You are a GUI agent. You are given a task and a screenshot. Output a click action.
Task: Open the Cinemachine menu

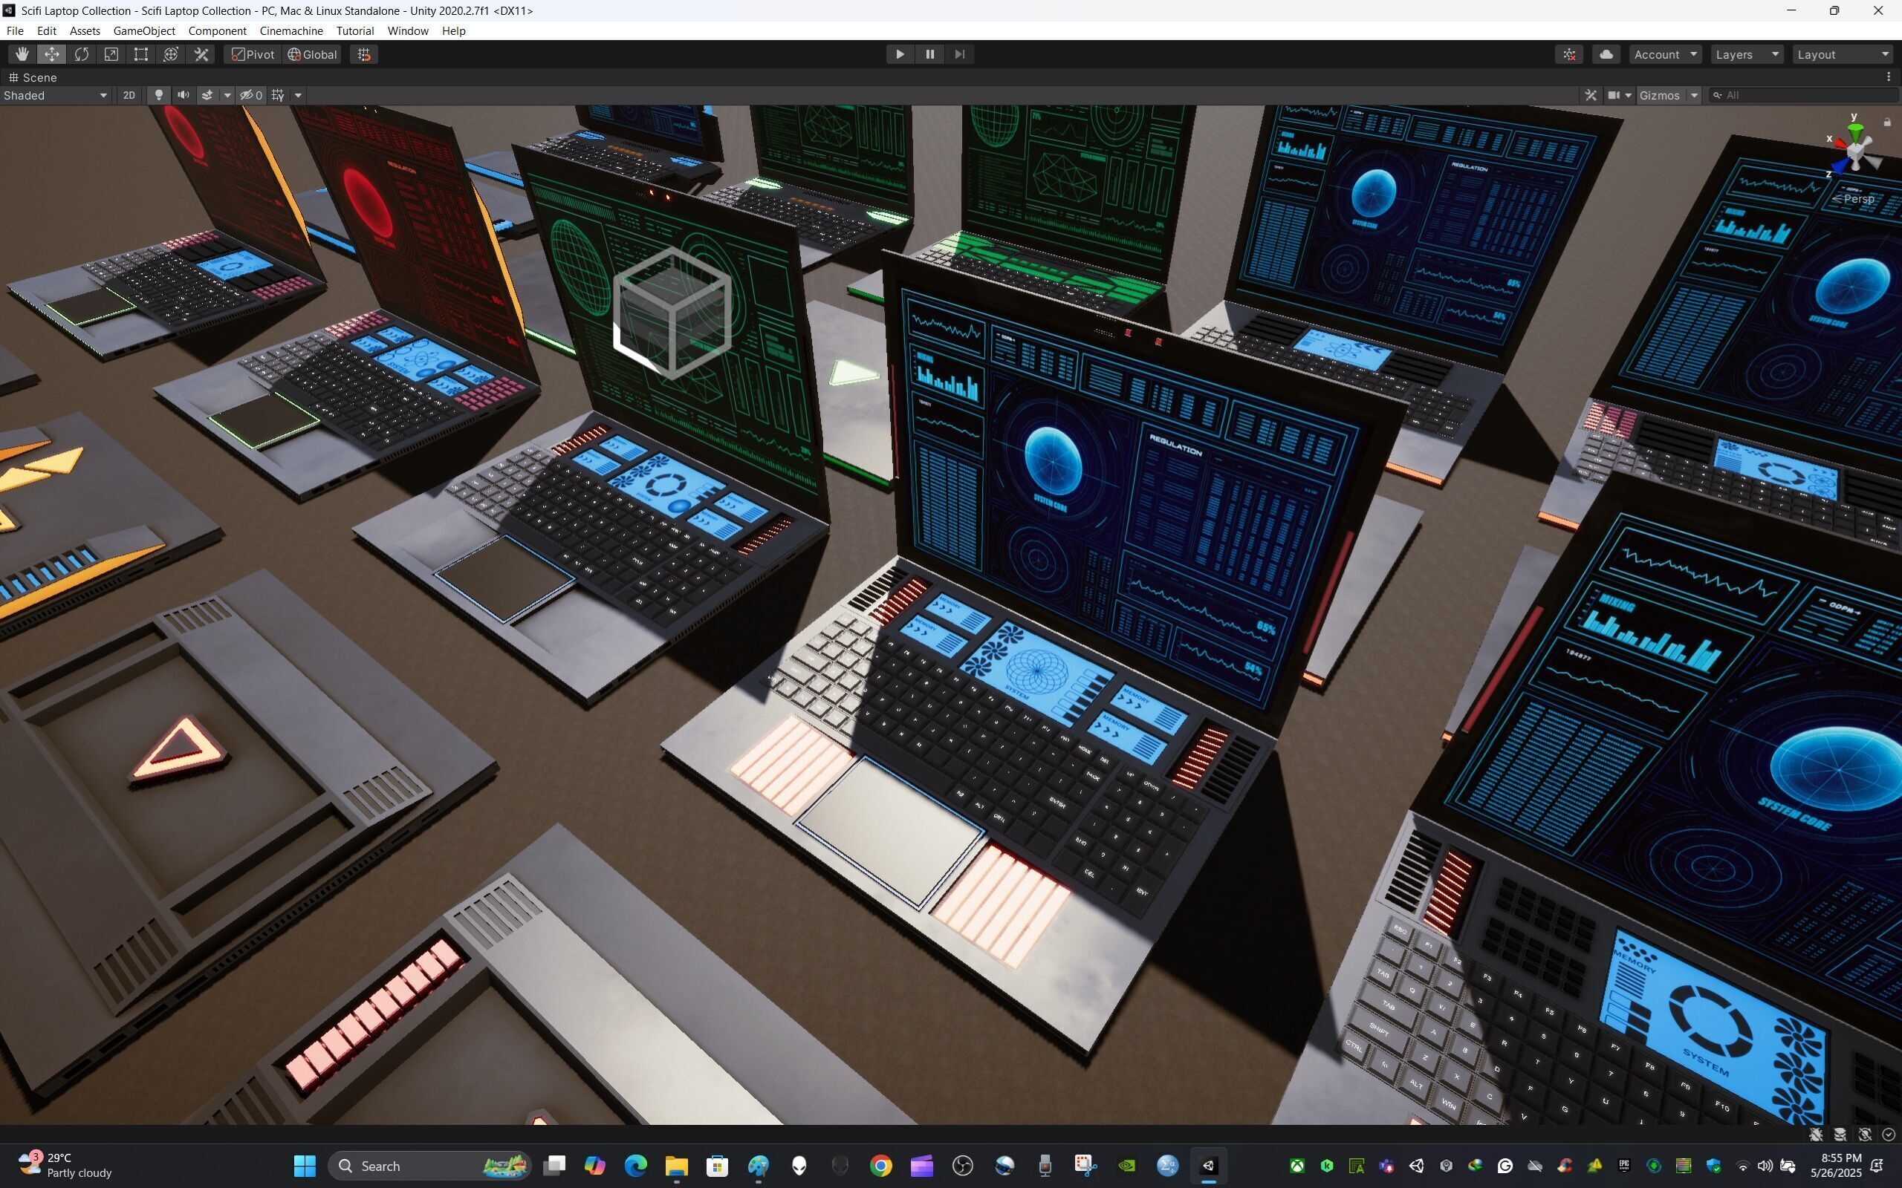coord(291,30)
